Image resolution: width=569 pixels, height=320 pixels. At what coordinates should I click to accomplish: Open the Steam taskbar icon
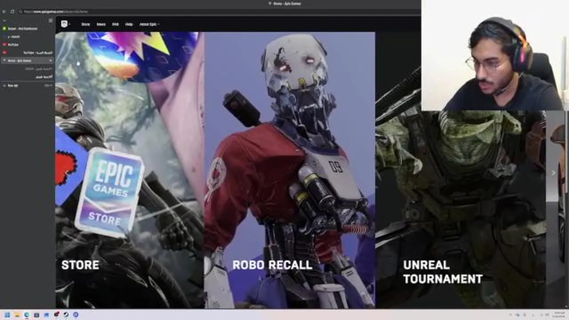point(66,315)
